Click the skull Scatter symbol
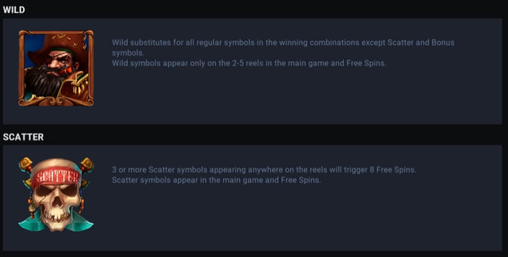 [56, 194]
